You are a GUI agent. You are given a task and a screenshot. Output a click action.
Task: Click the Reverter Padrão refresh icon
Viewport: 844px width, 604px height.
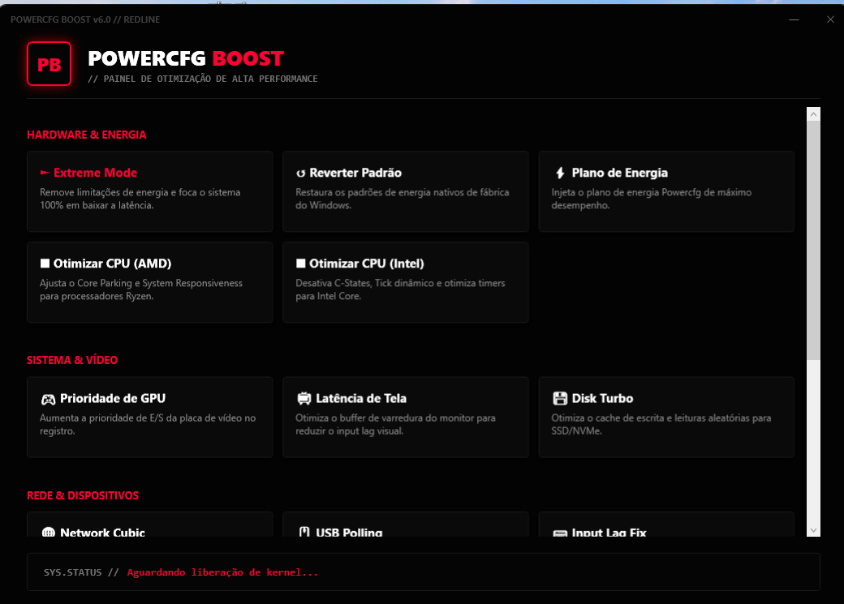click(x=300, y=173)
